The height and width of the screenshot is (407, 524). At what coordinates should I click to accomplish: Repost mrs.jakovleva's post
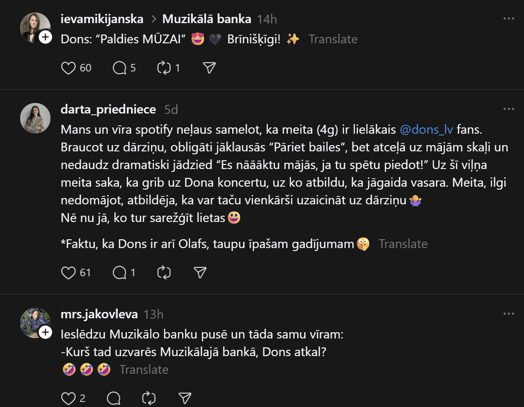tap(149, 398)
